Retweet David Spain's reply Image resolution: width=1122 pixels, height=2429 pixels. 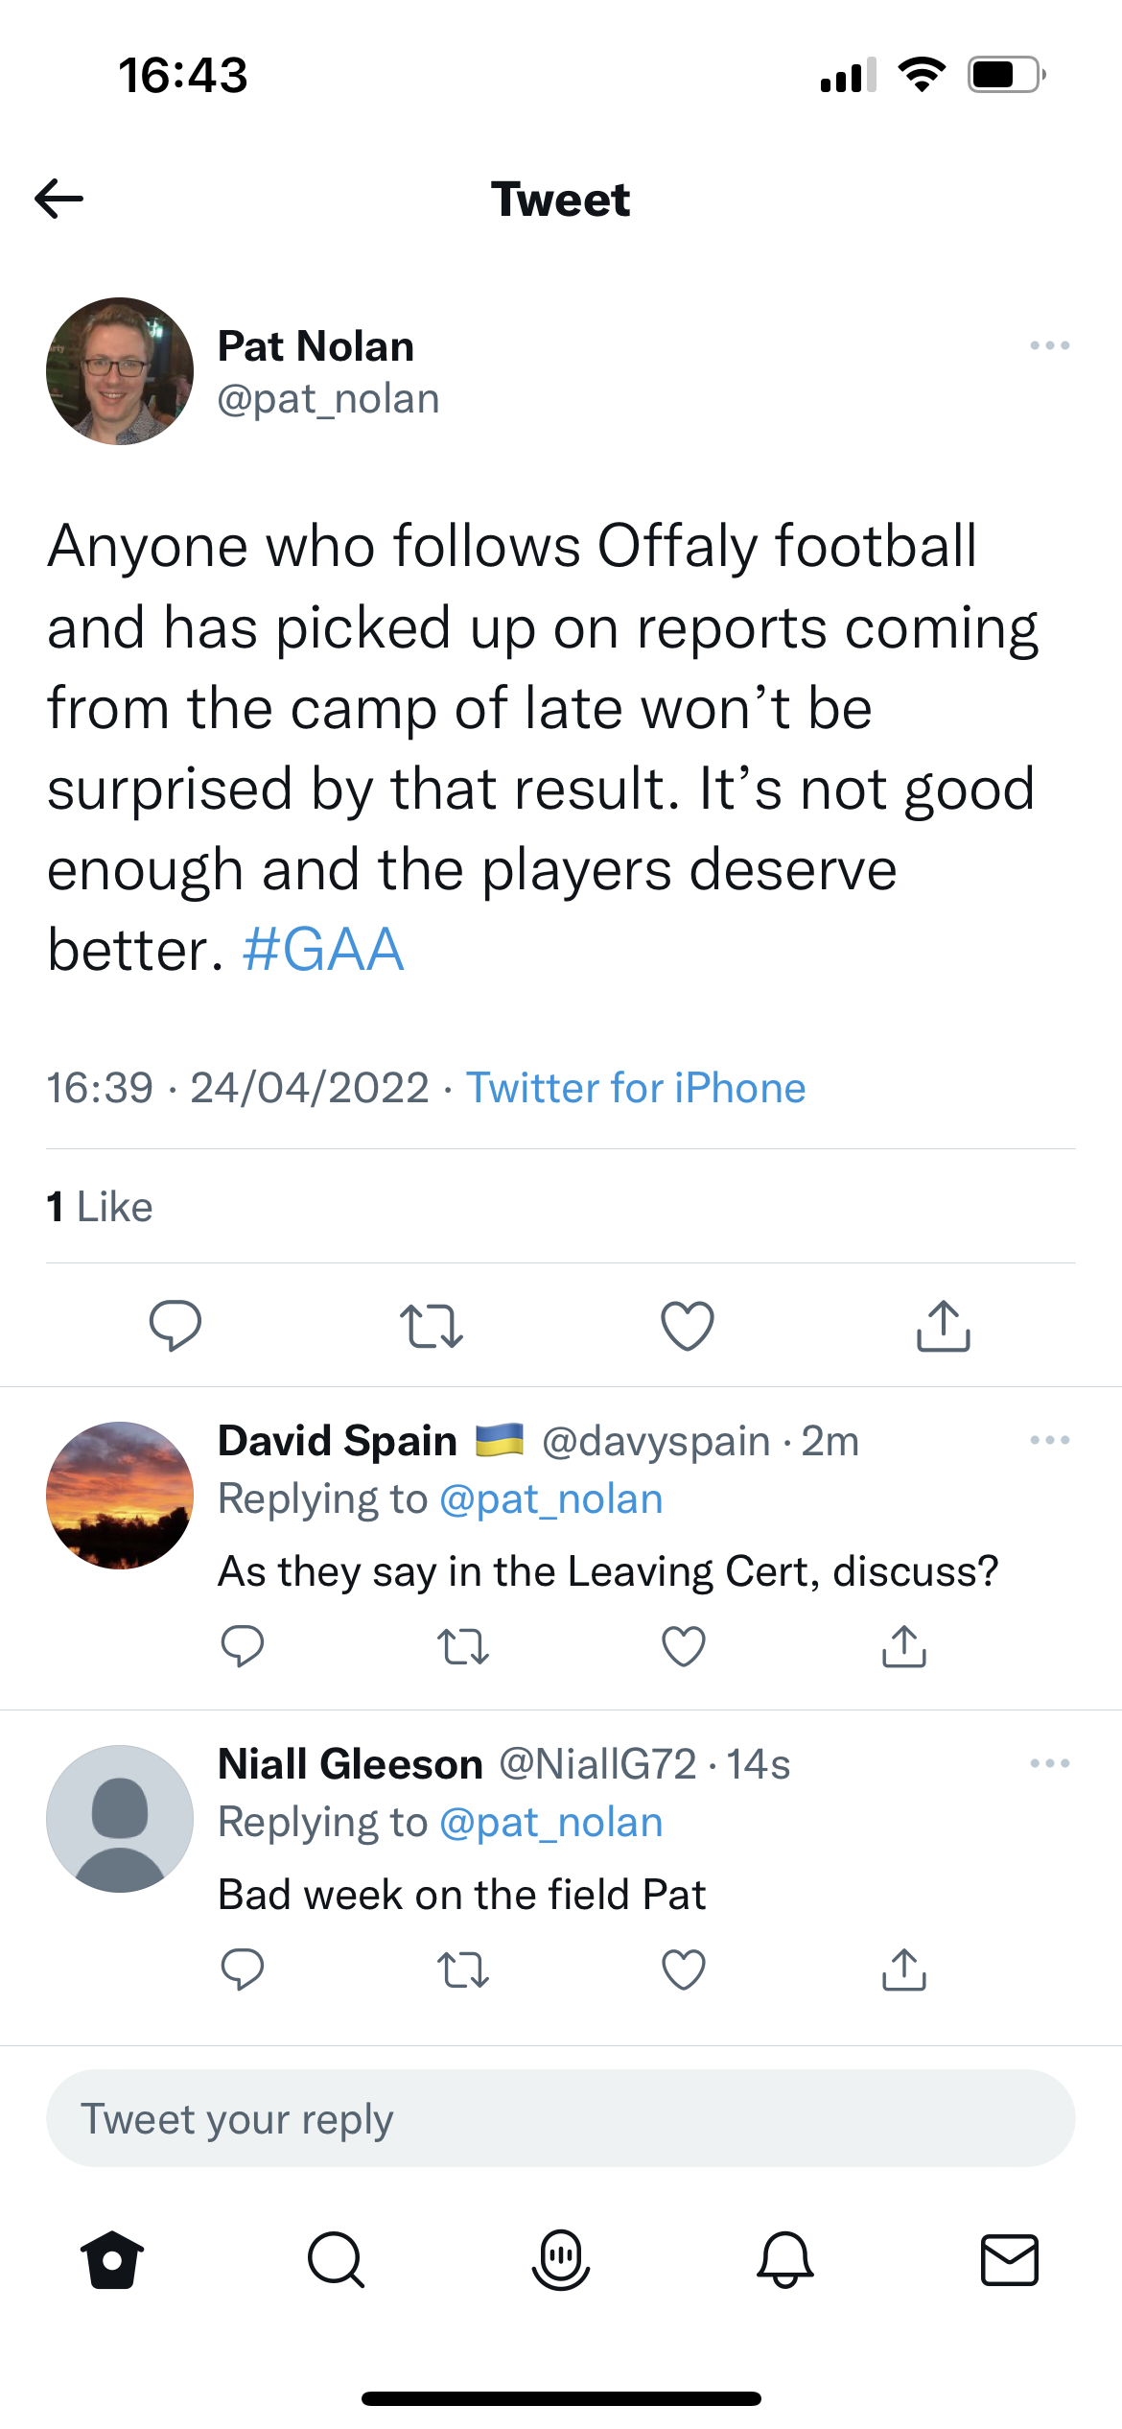pos(463,1646)
